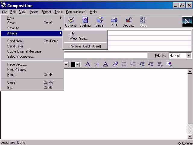Open the Priority dropdown
Screen dimensions: 193x145
coord(188,56)
